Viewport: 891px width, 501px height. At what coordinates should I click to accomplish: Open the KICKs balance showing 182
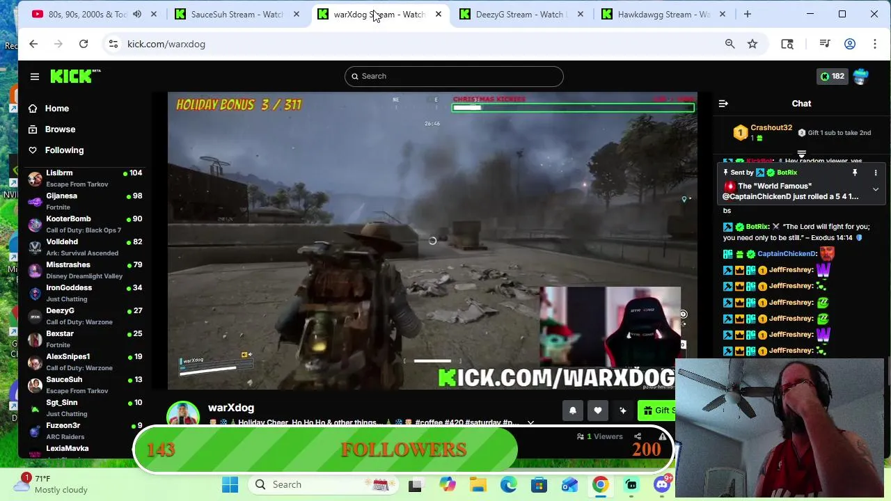pyautogui.click(x=832, y=77)
